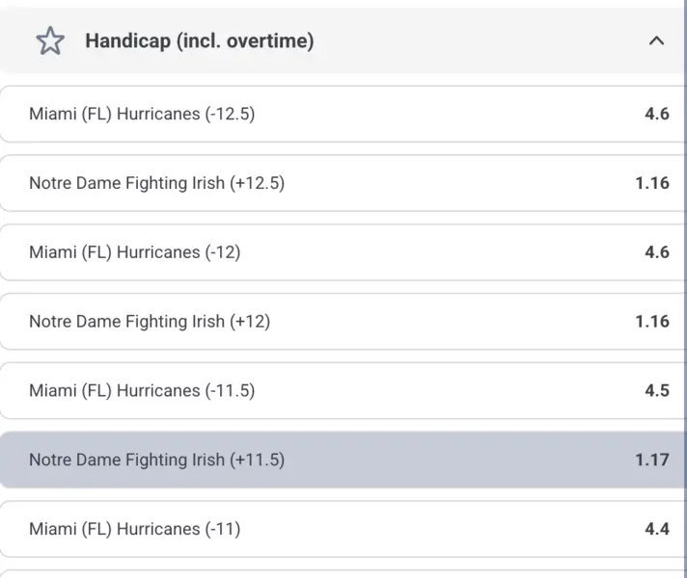
Task: Click the 4.4 odds for Miami -11
Action: [x=656, y=530]
